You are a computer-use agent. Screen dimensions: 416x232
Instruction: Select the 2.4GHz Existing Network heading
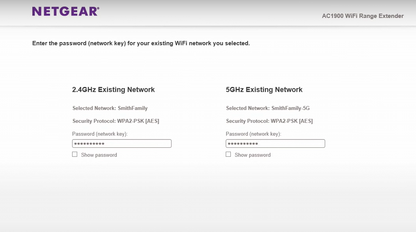click(x=113, y=90)
